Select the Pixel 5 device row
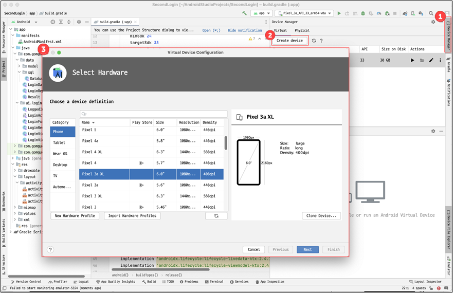The height and width of the screenshot is (293, 453). pyautogui.click(x=151, y=130)
